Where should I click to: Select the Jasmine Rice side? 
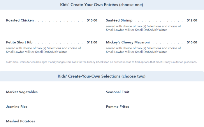17,107
